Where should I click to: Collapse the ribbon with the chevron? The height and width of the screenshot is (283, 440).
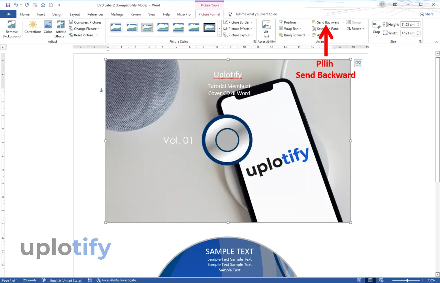436,42
